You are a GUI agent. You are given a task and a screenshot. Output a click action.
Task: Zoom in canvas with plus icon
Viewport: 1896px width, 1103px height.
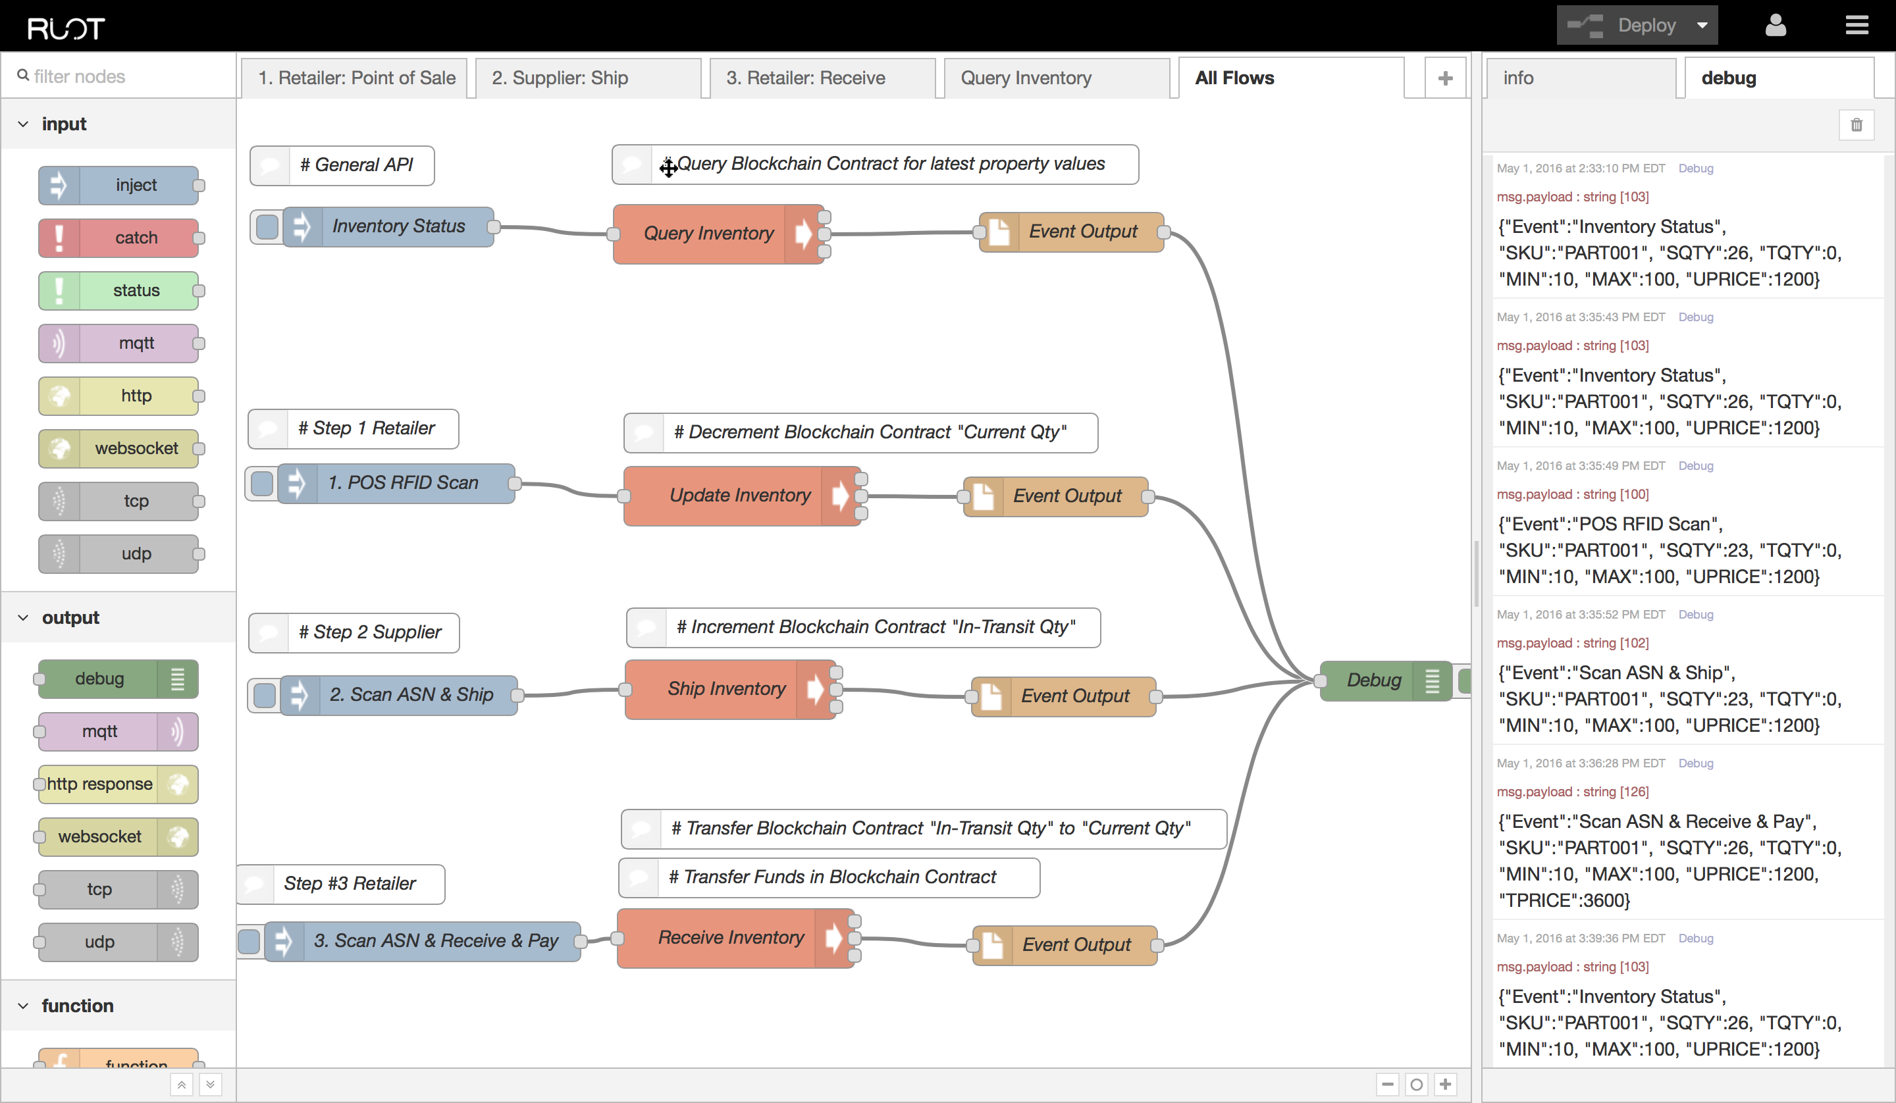[x=1444, y=1084]
